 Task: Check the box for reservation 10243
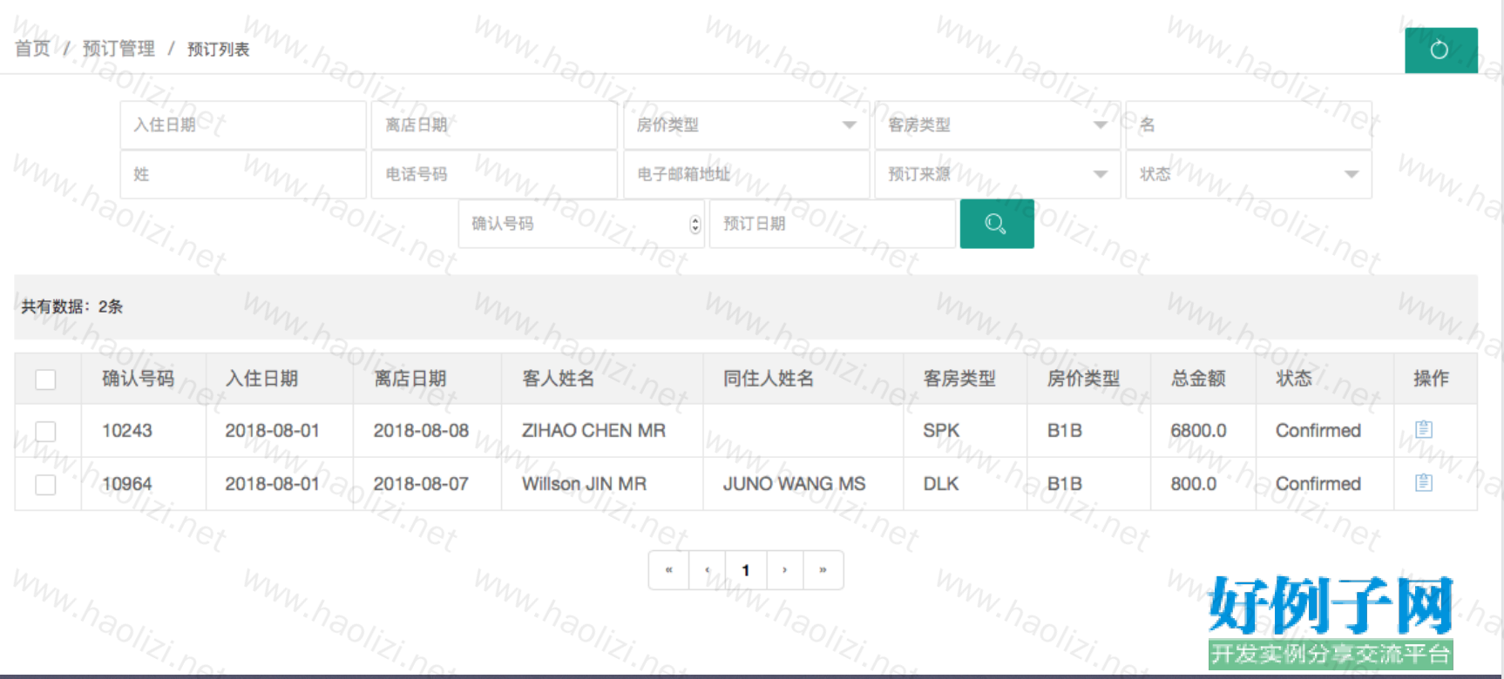45,431
